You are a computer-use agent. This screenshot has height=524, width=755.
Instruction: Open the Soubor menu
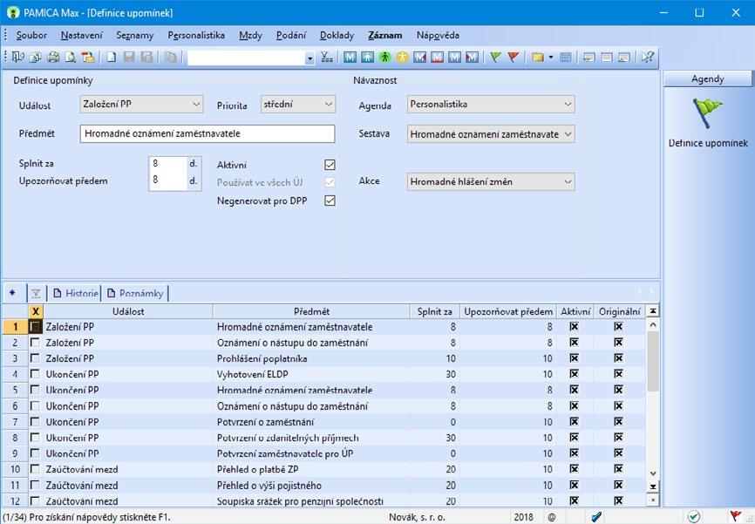[31, 35]
